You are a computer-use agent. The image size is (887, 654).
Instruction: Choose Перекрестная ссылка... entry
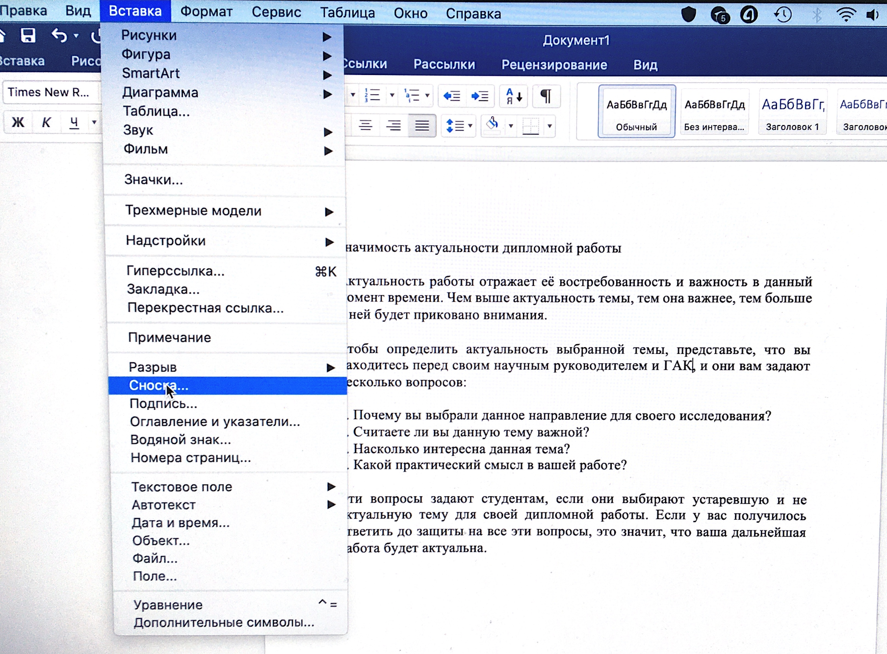pyautogui.click(x=227, y=308)
